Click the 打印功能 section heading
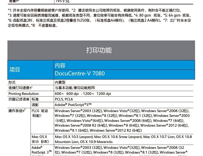Image resolution: width=203 pixels, height=156 pixels. pos(99,50)
